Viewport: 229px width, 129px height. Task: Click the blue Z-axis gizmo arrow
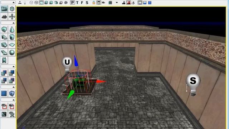coord(76,61)
